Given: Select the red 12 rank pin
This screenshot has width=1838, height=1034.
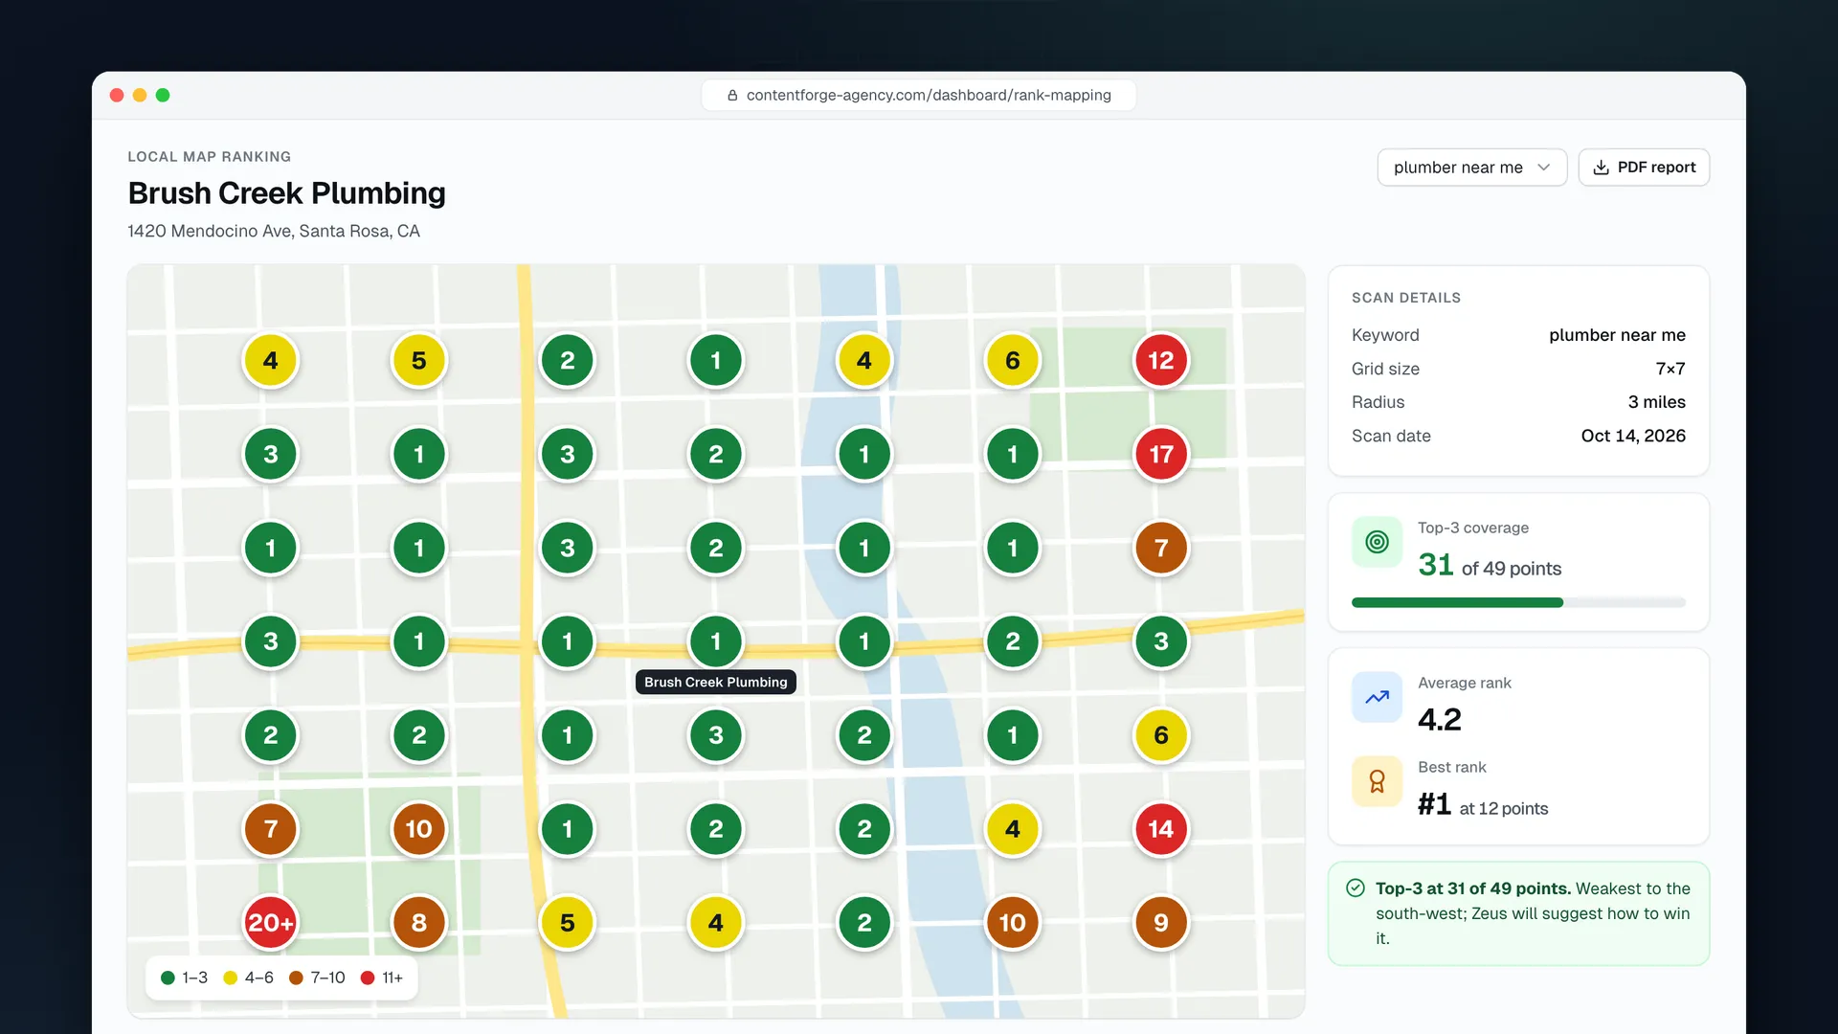Looking at the screenshot, I should pos(1161,361).
